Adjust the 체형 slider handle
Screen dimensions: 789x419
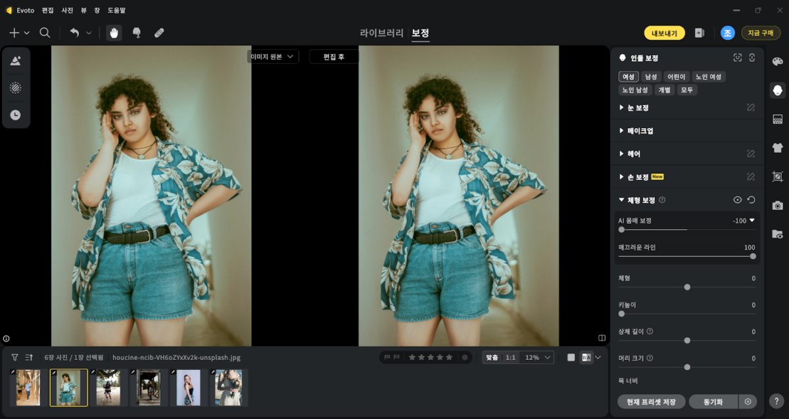click(687, 287)
